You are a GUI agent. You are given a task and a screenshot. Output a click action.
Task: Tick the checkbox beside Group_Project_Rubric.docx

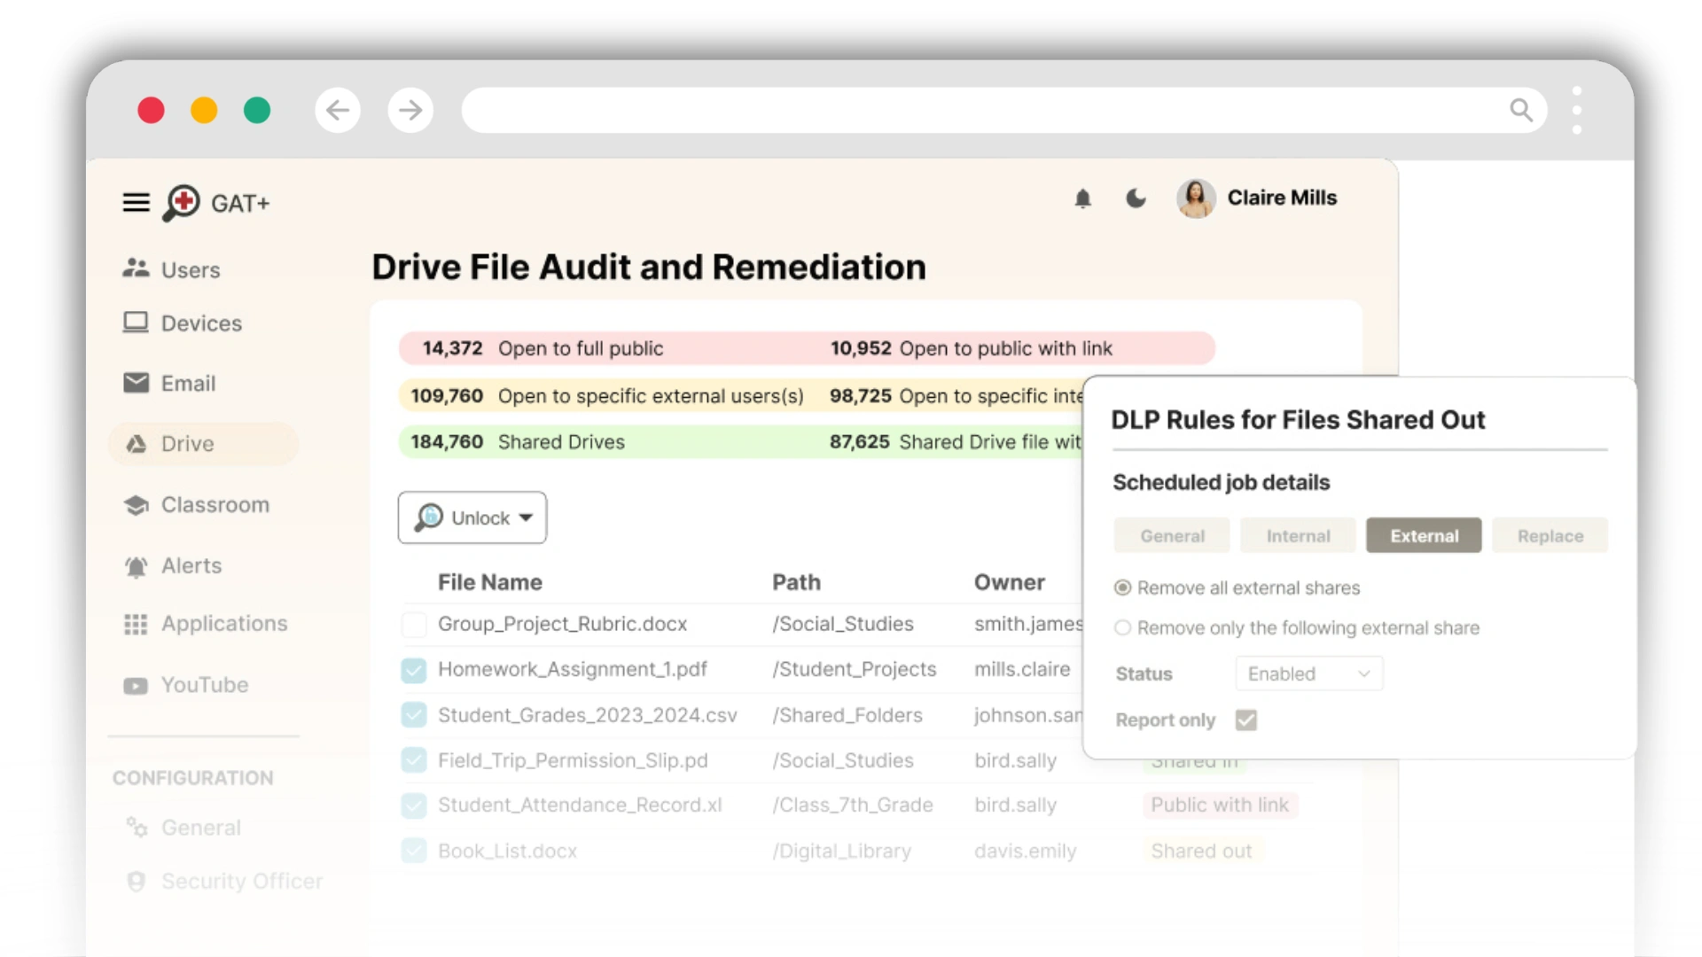tap(414, 624)
